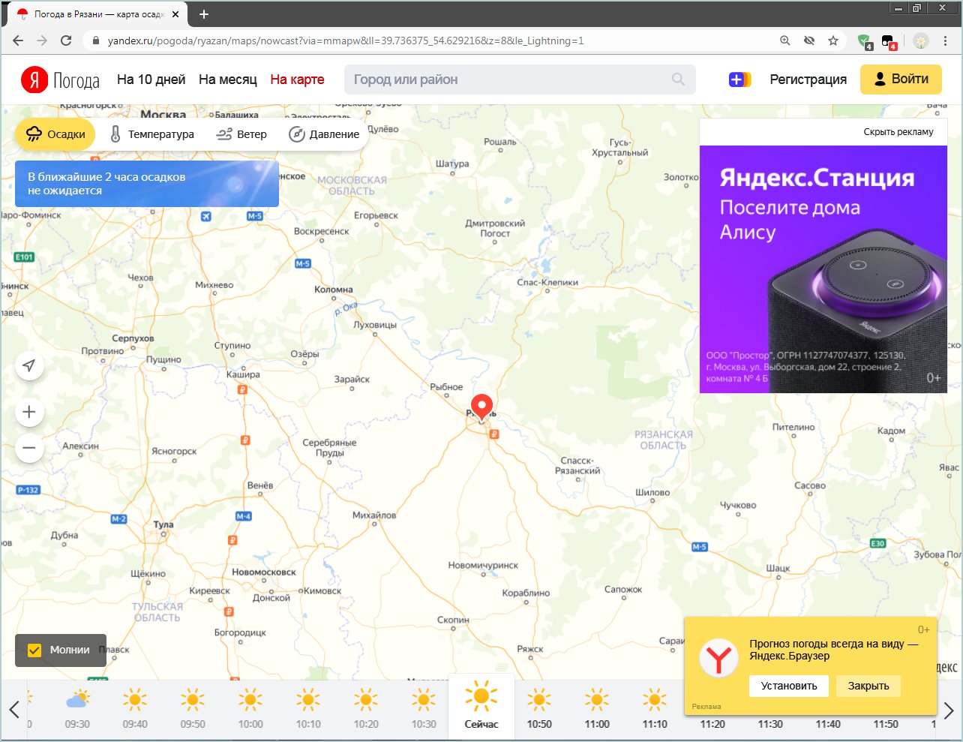
Task: Click the red map pin on Ryazan
Action: pos(481,405)
